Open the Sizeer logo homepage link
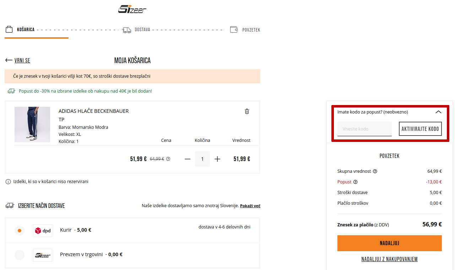Screen dimensions: 455x270 point(132,9)
